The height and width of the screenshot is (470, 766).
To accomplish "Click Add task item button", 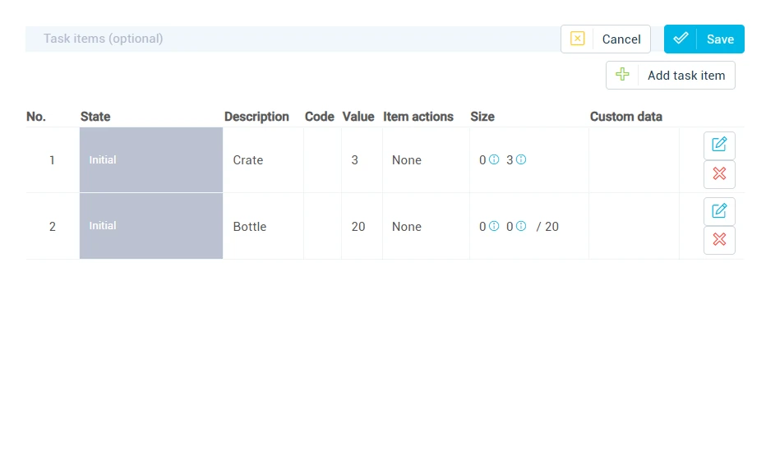I will (671, 76).
